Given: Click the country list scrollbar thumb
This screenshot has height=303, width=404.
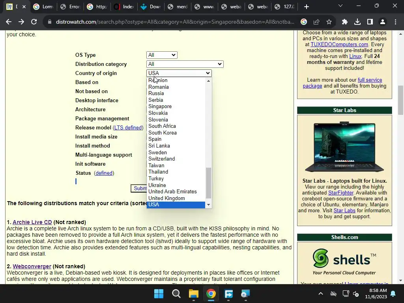Looking at the screenshot, I should click(x=208, y=183).
